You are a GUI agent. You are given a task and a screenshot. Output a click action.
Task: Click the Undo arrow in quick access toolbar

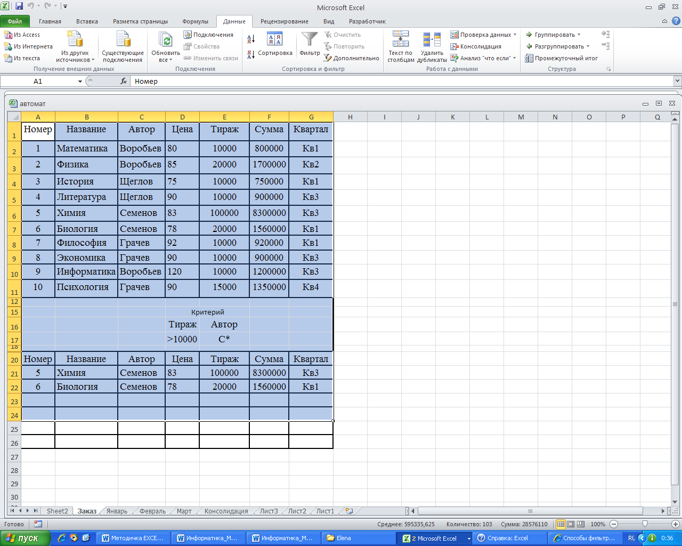(30, 6)
